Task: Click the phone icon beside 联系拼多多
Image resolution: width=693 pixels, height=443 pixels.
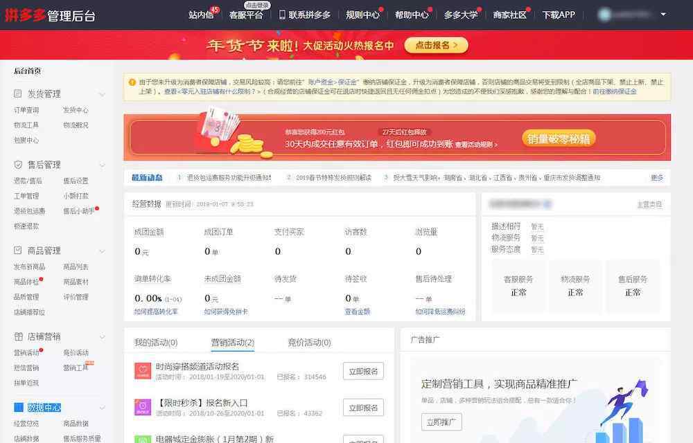Action: (282, 15)
